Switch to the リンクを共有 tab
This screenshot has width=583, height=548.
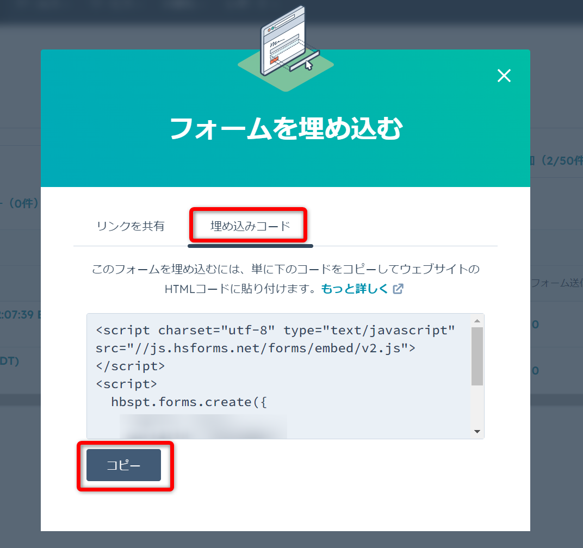(131, 226)
